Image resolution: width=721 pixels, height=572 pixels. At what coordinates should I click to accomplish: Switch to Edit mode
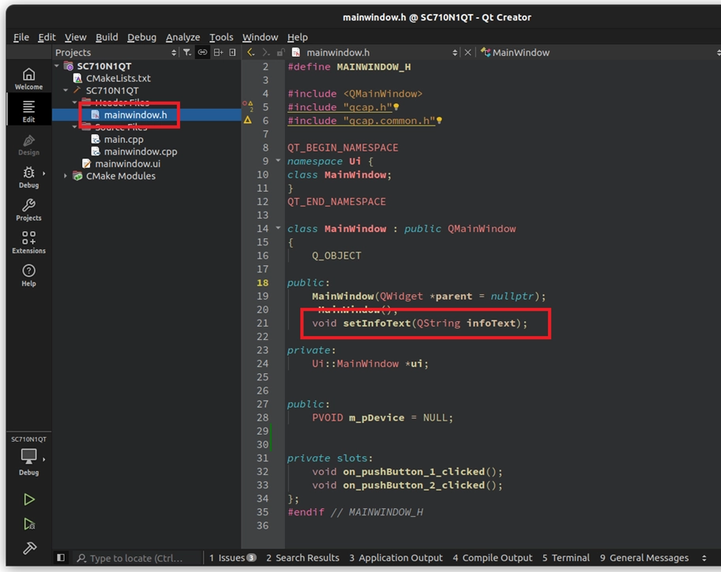pyautogui.click(x=28, y=112)
